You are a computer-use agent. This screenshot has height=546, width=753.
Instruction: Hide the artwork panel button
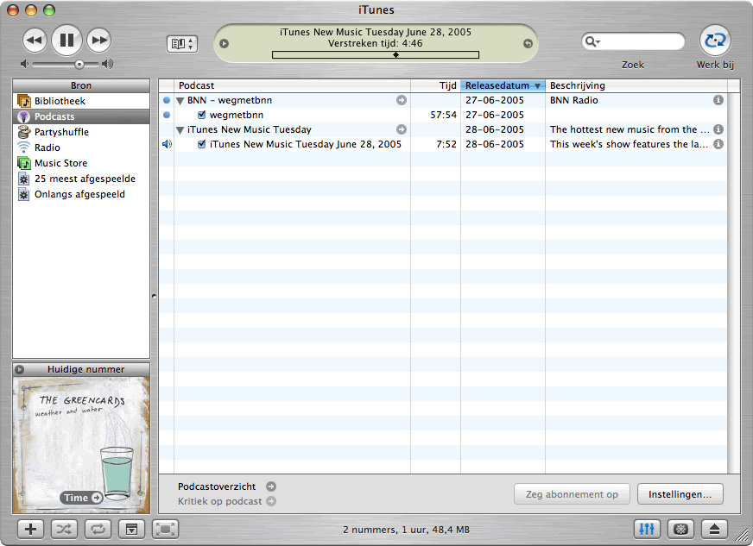(x=131, y=530)
